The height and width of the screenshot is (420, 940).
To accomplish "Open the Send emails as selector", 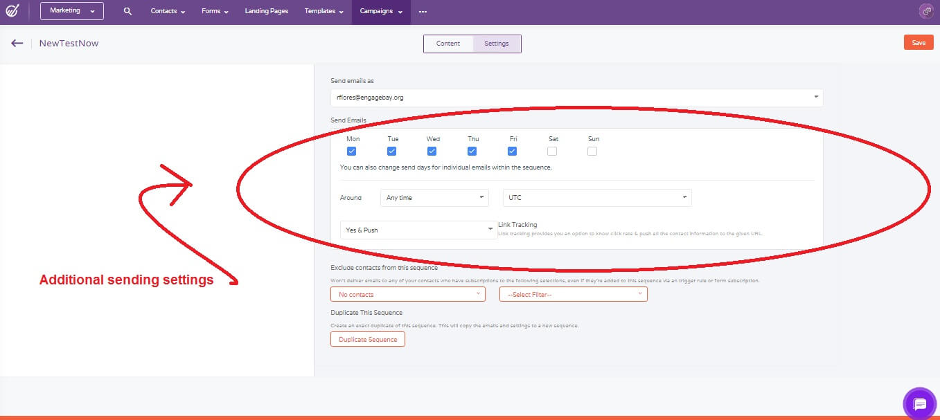I will coord(575,97).
